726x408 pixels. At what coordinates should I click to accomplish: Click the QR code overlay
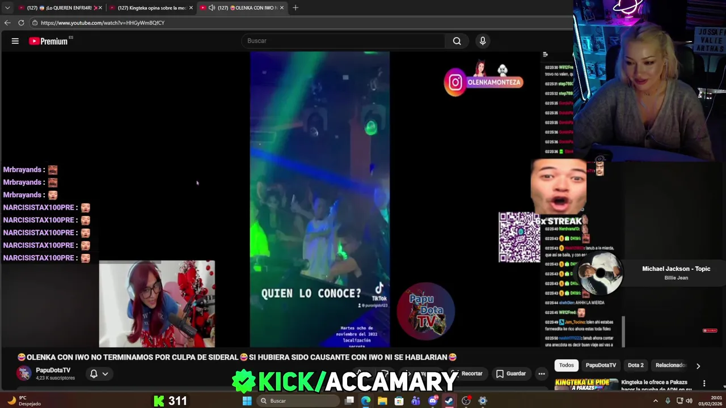tap(520, 237)
